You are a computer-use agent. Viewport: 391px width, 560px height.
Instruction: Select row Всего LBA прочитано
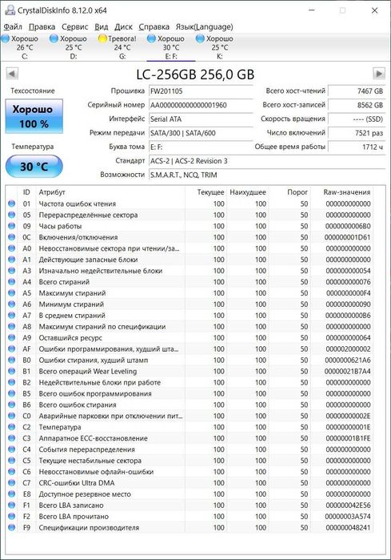pyautogui.click(x=190, y=516)
